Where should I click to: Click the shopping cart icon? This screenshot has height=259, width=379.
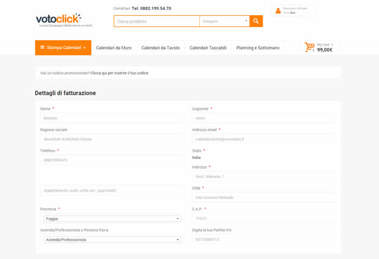click(309, 47)
